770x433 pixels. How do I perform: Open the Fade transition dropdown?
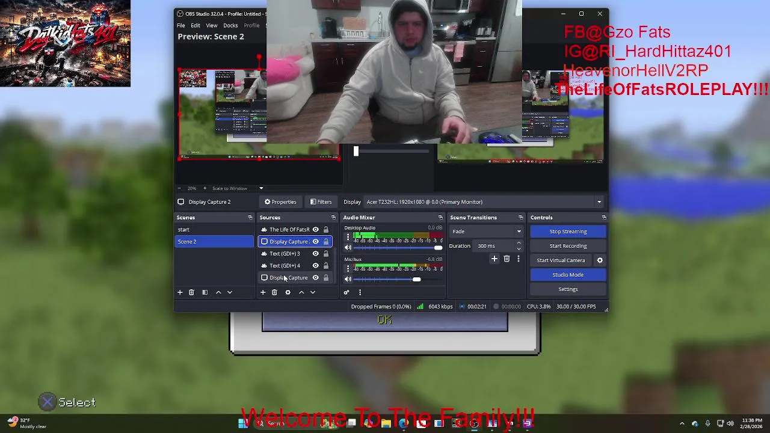tap(486, 232)
